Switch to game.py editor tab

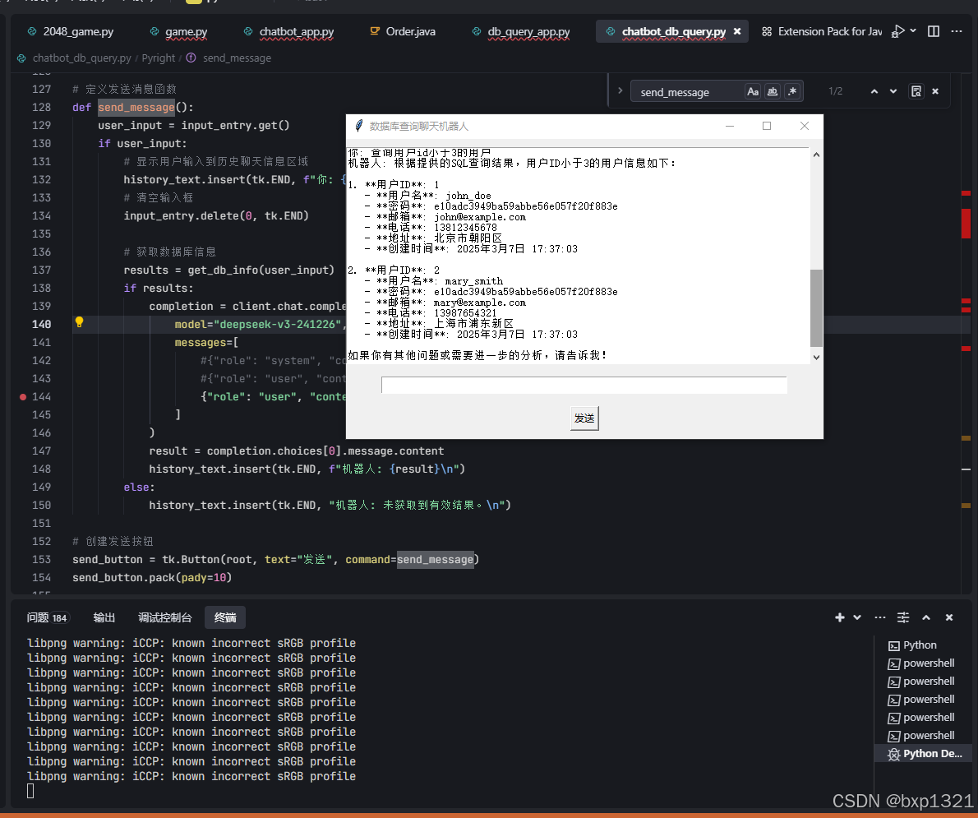(178, 31)
